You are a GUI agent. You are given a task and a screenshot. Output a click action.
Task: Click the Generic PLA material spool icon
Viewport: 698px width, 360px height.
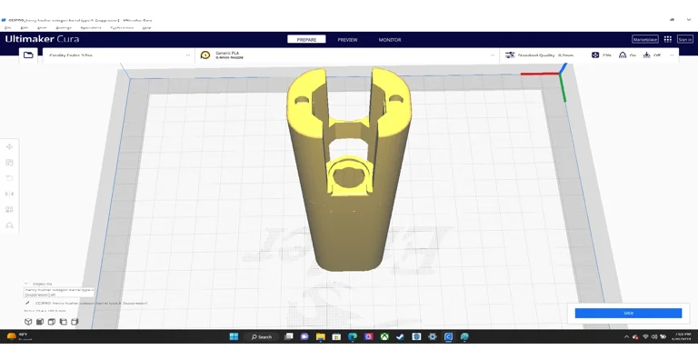(205, 55)
